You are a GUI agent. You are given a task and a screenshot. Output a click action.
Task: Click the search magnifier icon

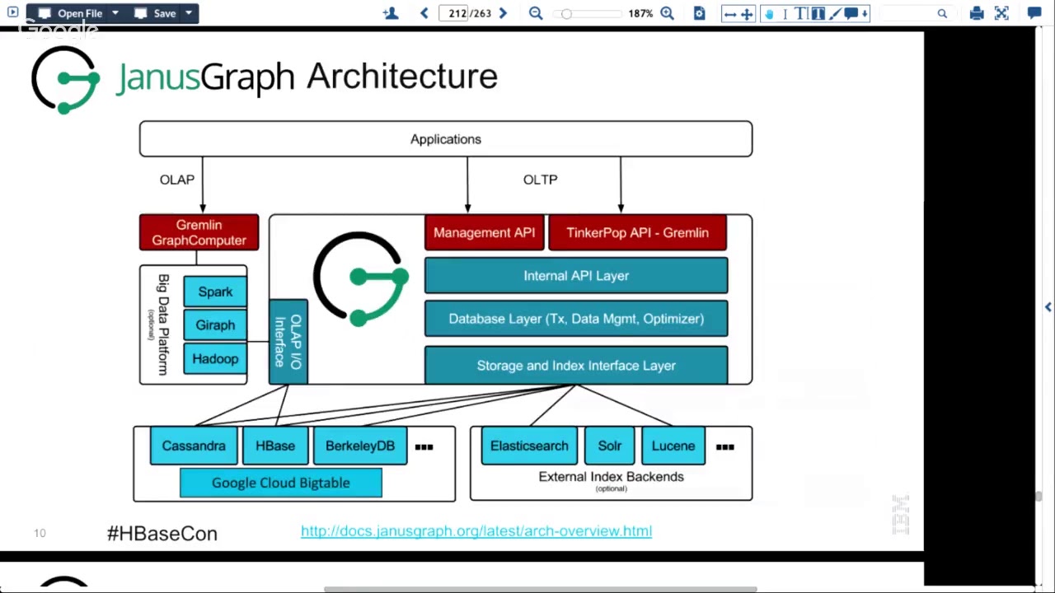click(942, 13)
